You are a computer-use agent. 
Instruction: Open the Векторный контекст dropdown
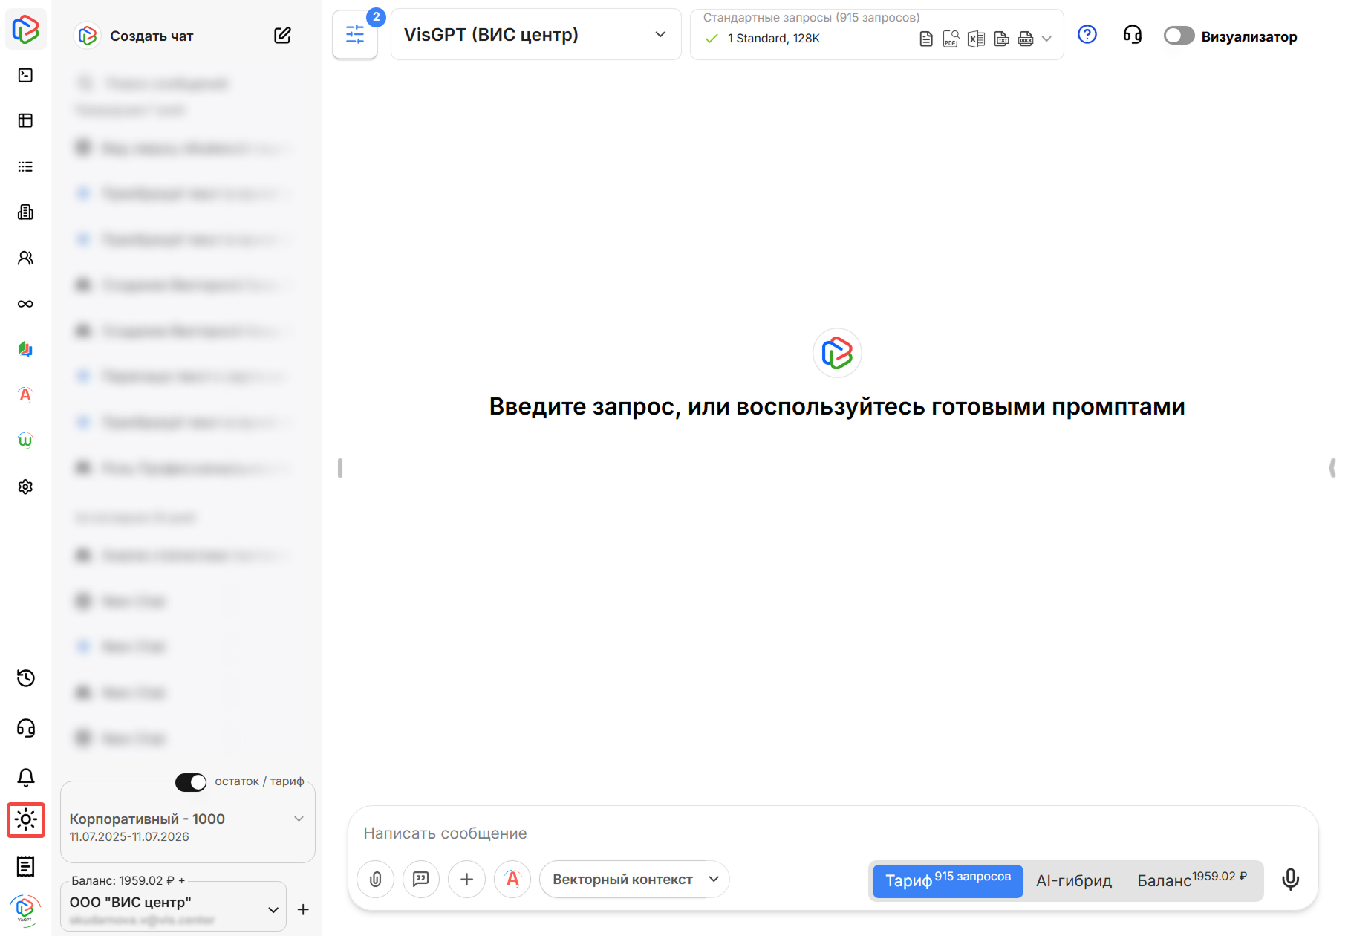tap(633, 879)
